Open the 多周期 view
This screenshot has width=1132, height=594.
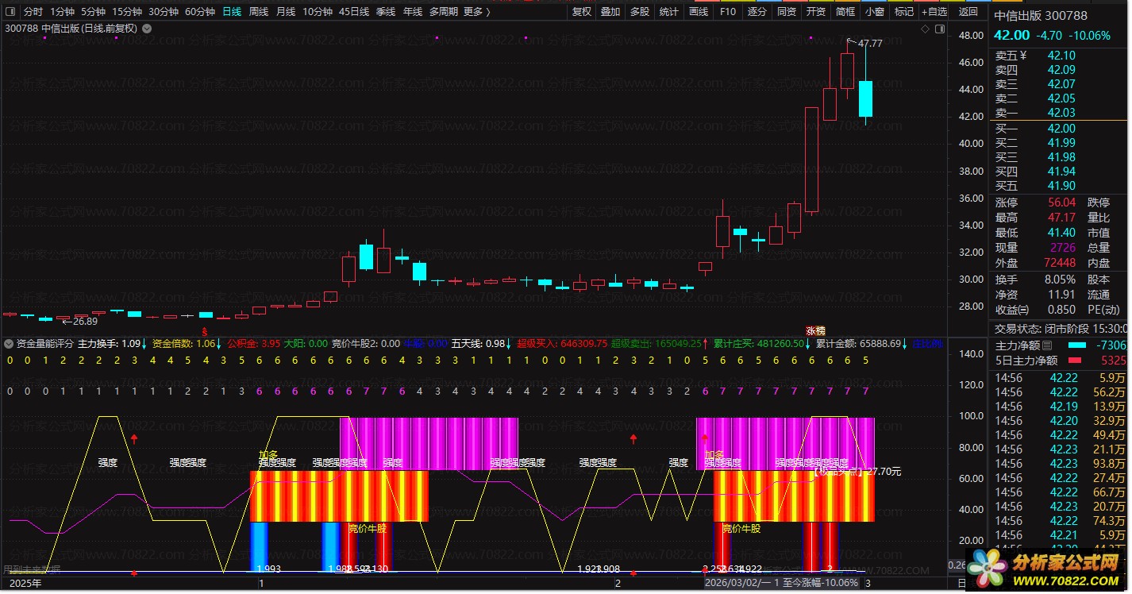pos(444,12)
